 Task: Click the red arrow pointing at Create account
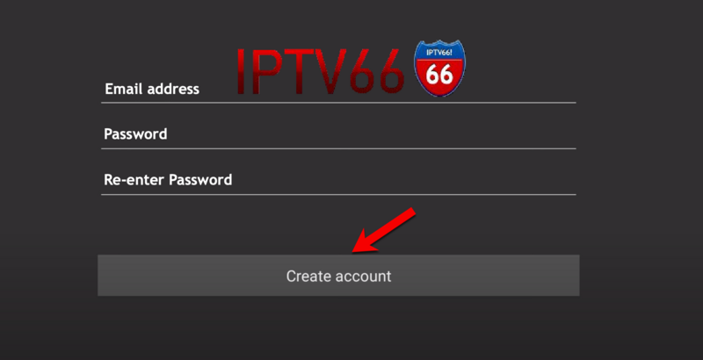384,230
